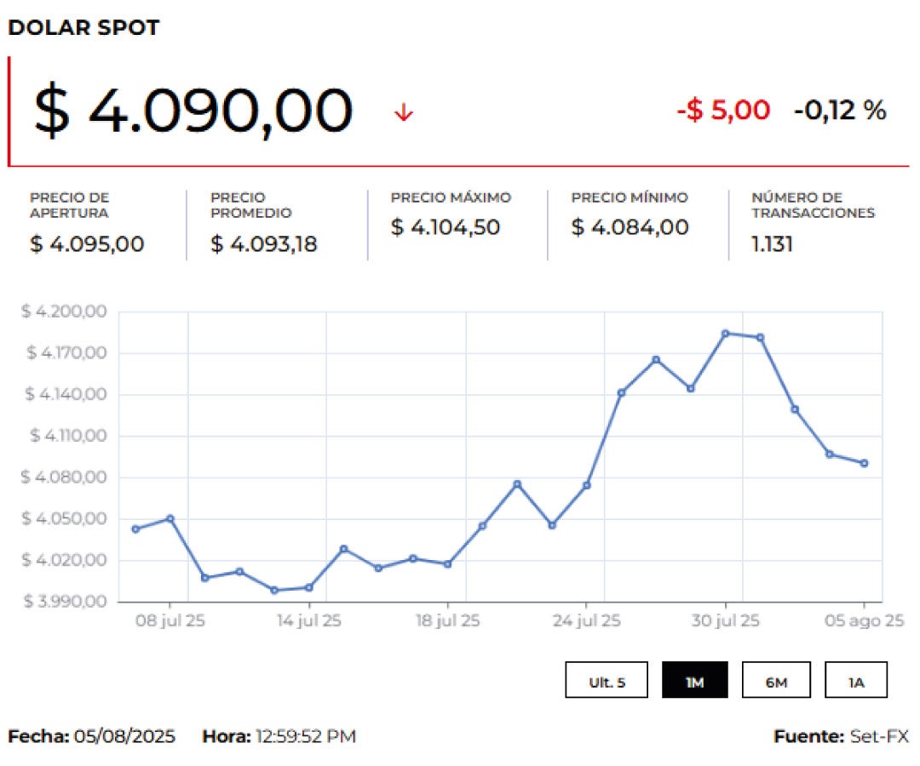Click the leftmost data point on line
Viewport: 920px width, 766px height.
(135, 529)
